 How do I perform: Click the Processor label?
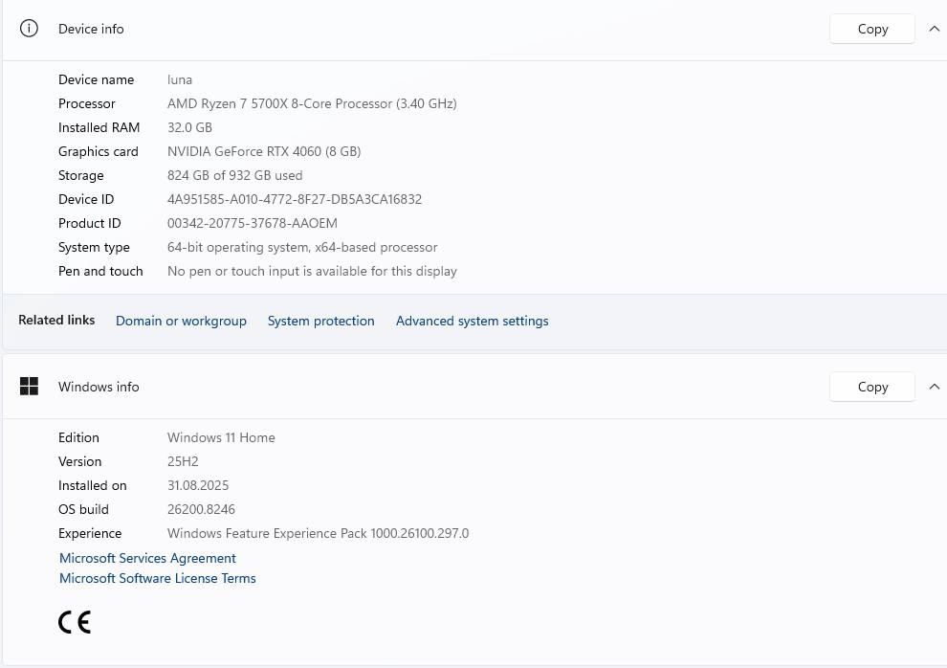pyautogui.click(x=86, y=103)
